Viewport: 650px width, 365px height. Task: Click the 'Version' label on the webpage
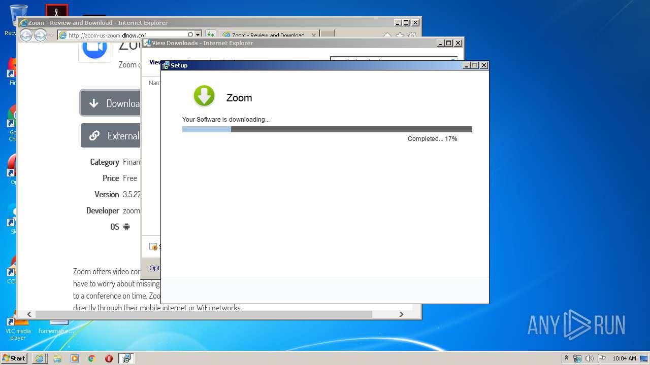tap(107, 195)
